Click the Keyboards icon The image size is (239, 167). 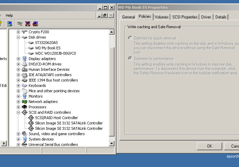click(x=24, y=86)
